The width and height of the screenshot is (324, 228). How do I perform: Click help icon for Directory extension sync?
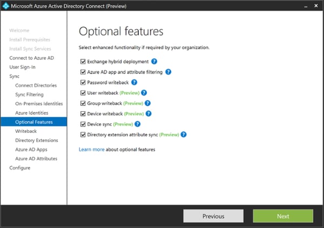(184, 135)
